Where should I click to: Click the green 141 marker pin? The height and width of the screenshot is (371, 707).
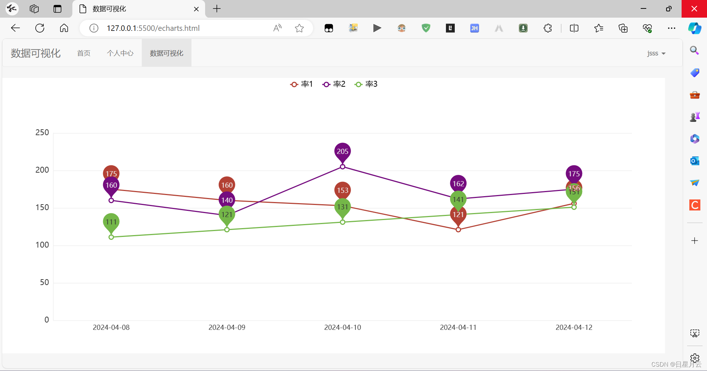[458, 199]
